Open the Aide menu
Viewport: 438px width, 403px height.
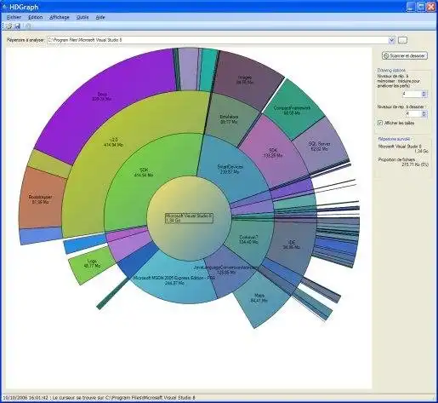tap(100, 17)
